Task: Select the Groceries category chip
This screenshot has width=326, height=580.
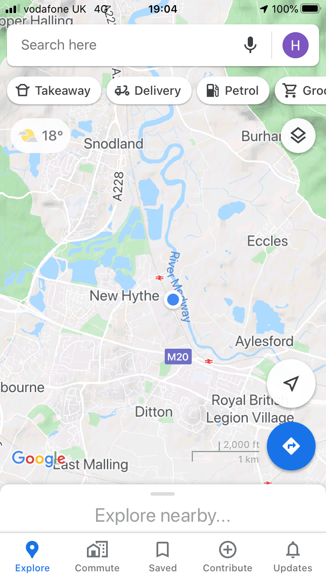Action: click(301, 90)
